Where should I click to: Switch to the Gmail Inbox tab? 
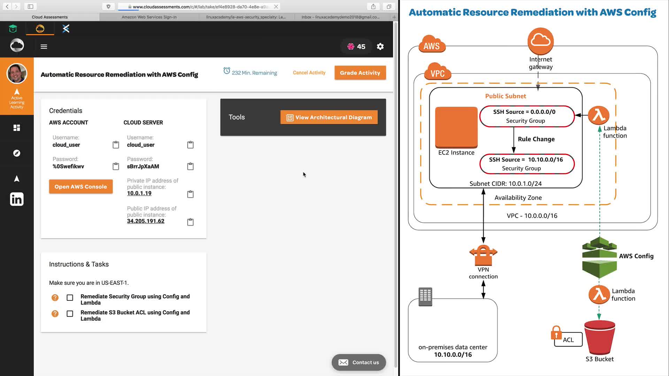(340, 17)
